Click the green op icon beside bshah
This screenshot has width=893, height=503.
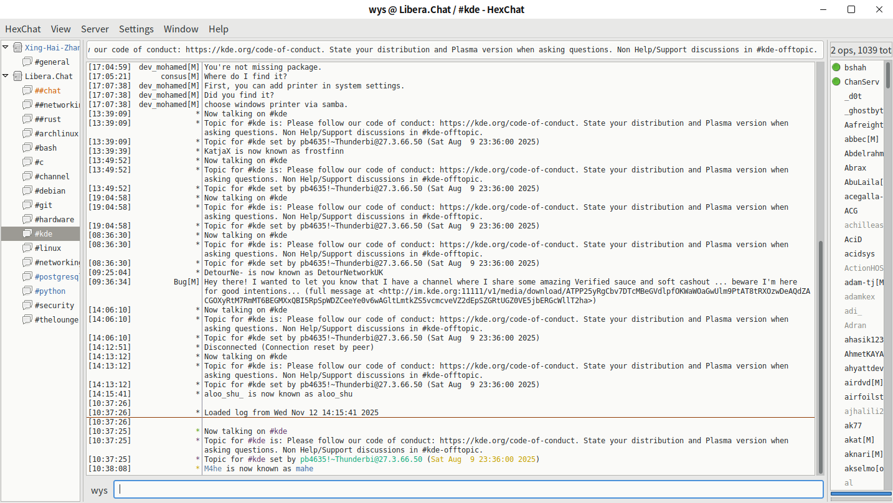[x=836, y=68]
